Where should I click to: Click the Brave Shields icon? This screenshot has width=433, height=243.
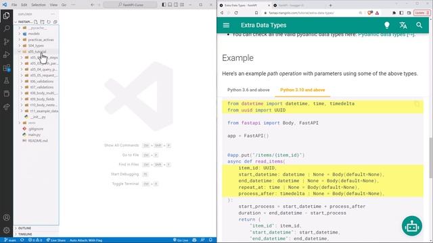click(370, 13)
